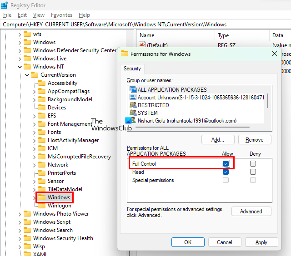
Task: Click the Sensor folder icon
Action: click(x=42, y=181)
